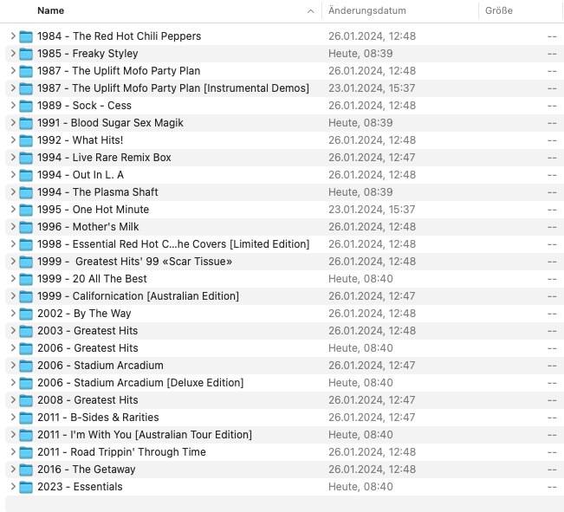Sort by the Name column header
The image size is (564, 512).
[x=51, y=10]
